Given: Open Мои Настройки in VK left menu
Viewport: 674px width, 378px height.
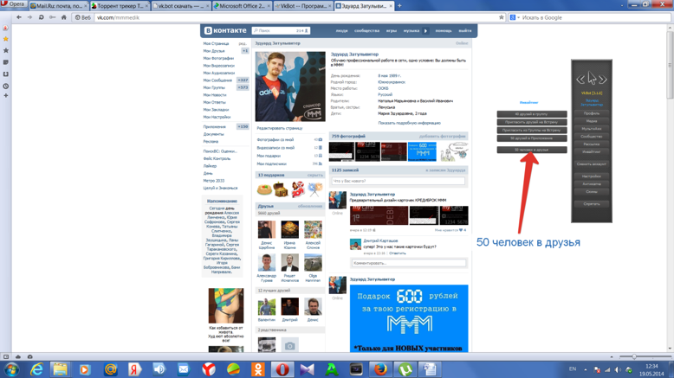Looking at the screenshot, I should [x=217, y=117].
